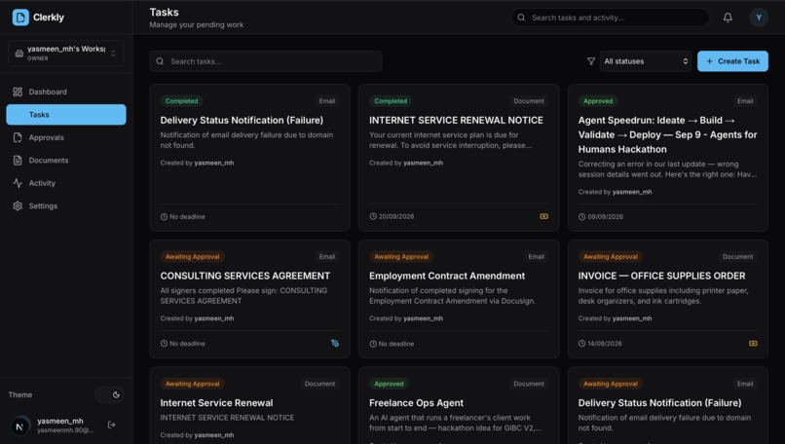Click Completed badge on INTERNET SERVICE RENEWAL NOTICE

[391, 101]
